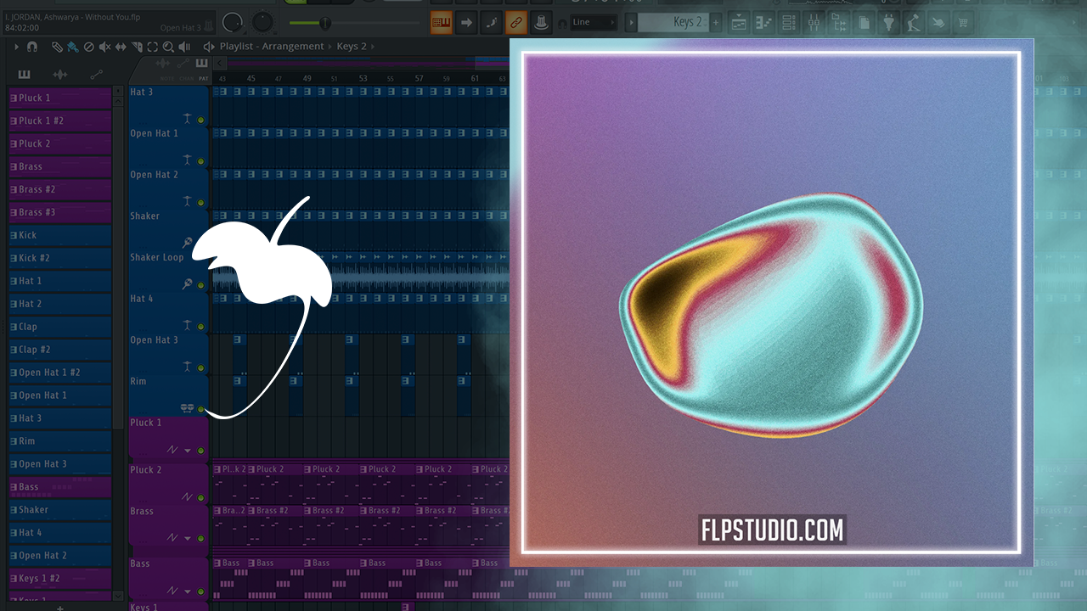The width and height of the screenshot is (1087, 611).
Task: Toggle the Pluck 2 track mute LED
Action: [x=201, y=497]
